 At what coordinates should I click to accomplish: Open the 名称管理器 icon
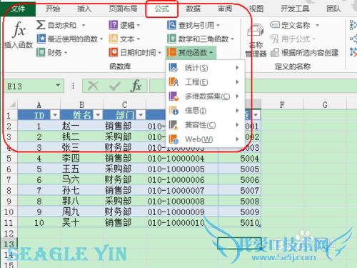coord(256,31)
